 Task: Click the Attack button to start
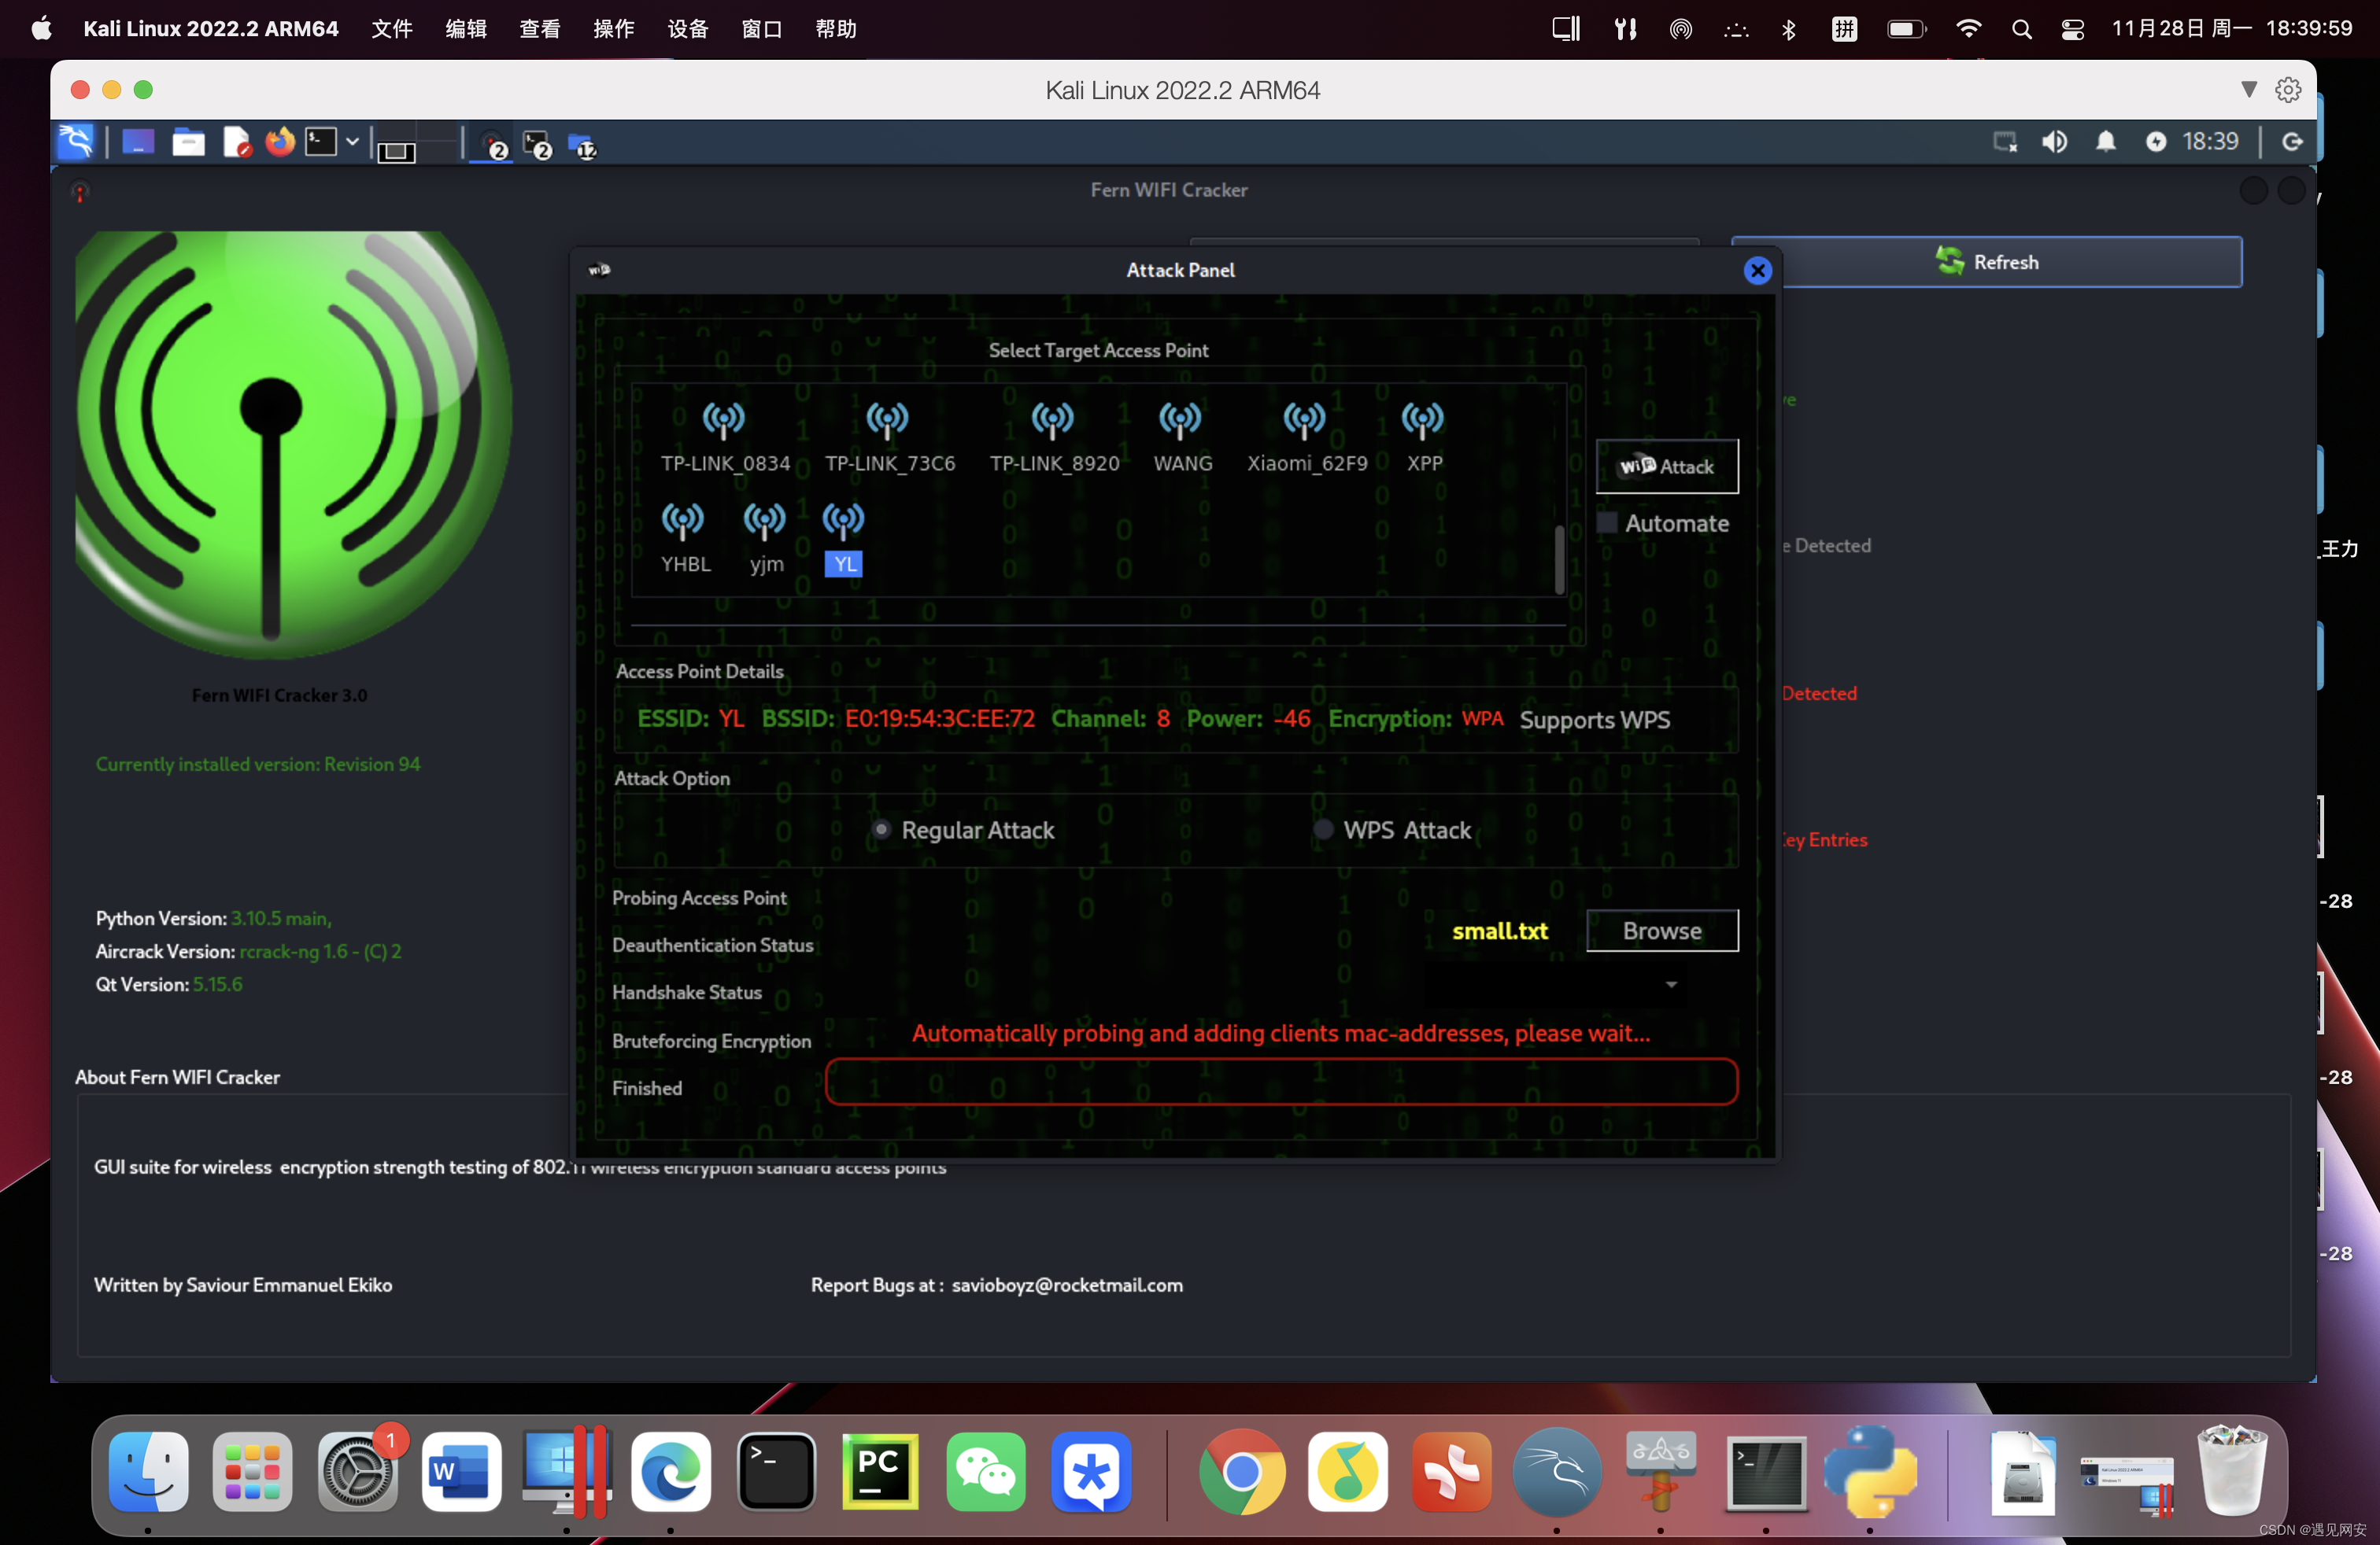pyautogui.click(x=1665, y=465)
